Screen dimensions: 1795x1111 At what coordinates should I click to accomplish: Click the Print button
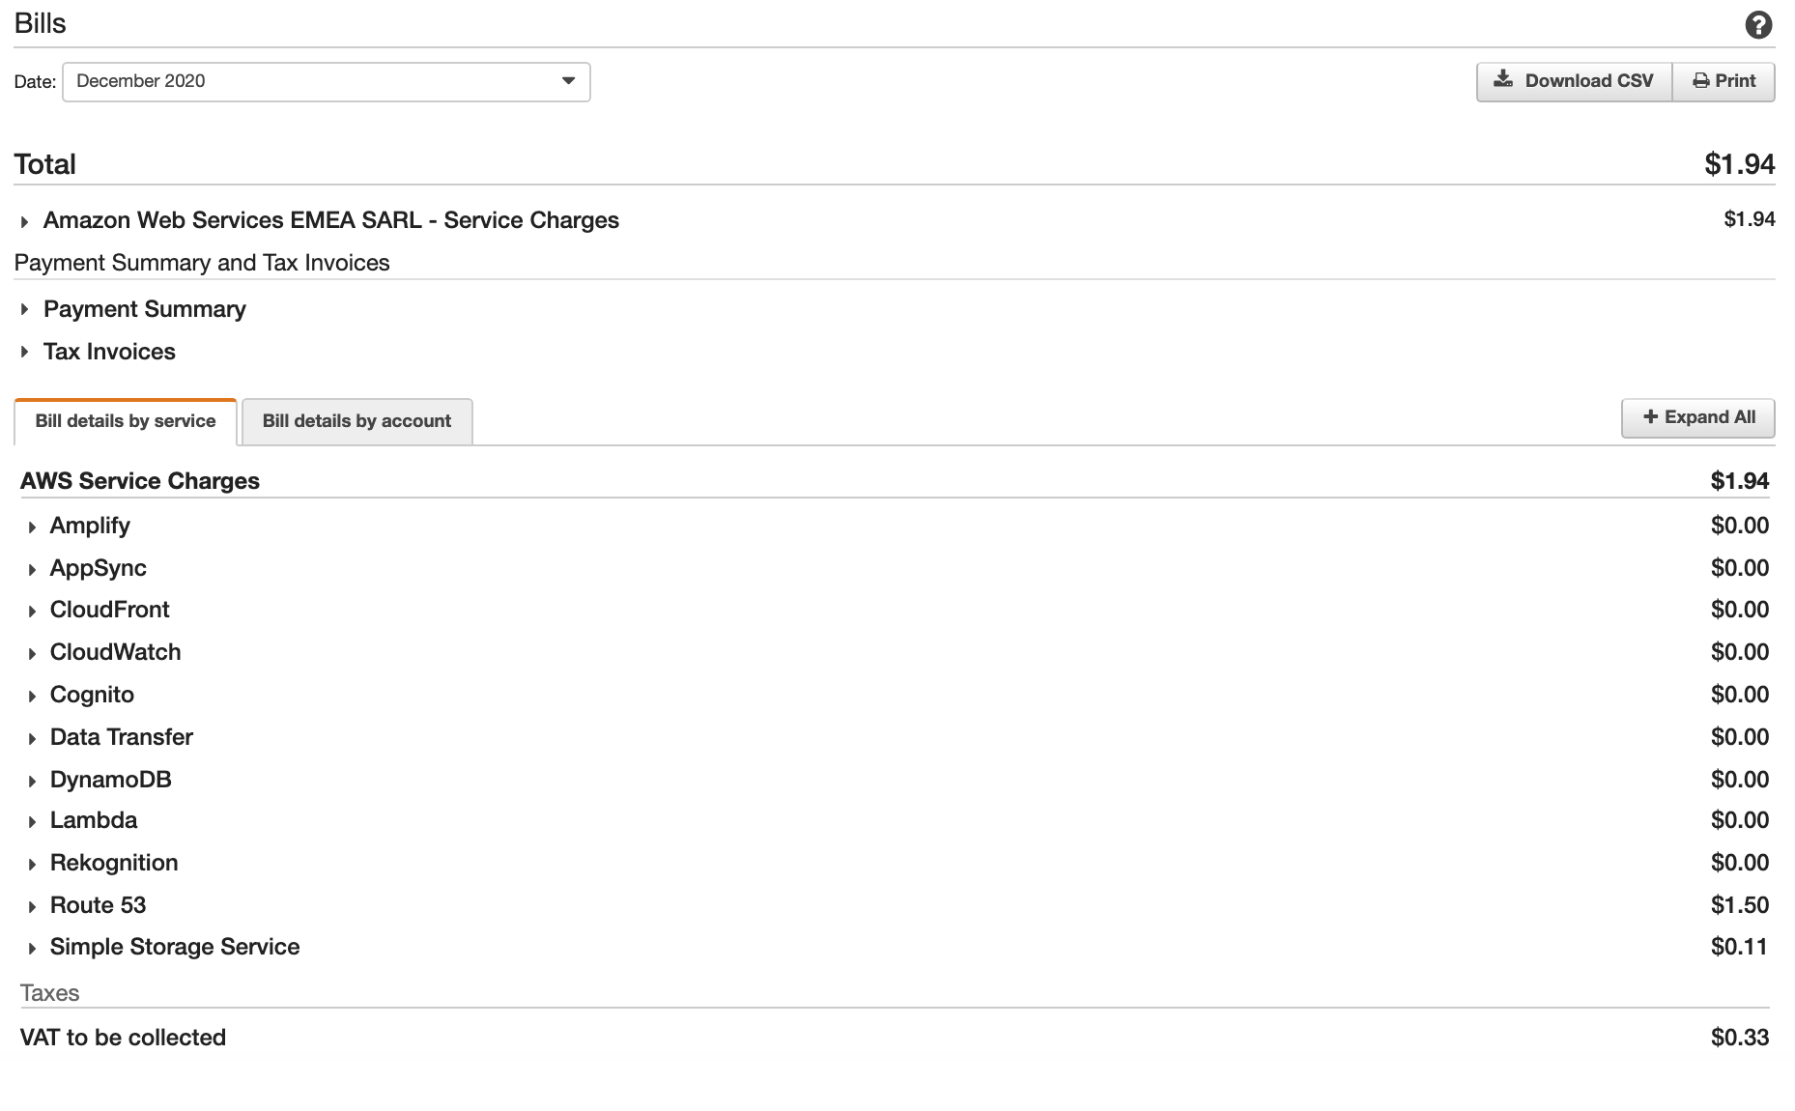(x=1724, y=82)
